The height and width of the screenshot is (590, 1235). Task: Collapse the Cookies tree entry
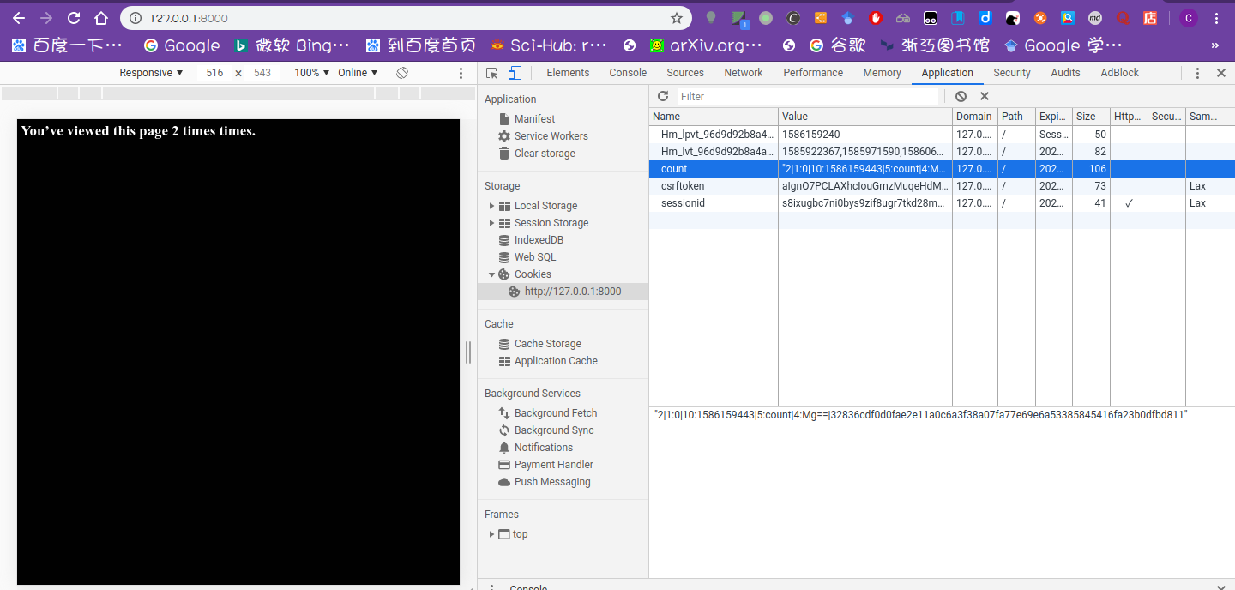(491, 274)
